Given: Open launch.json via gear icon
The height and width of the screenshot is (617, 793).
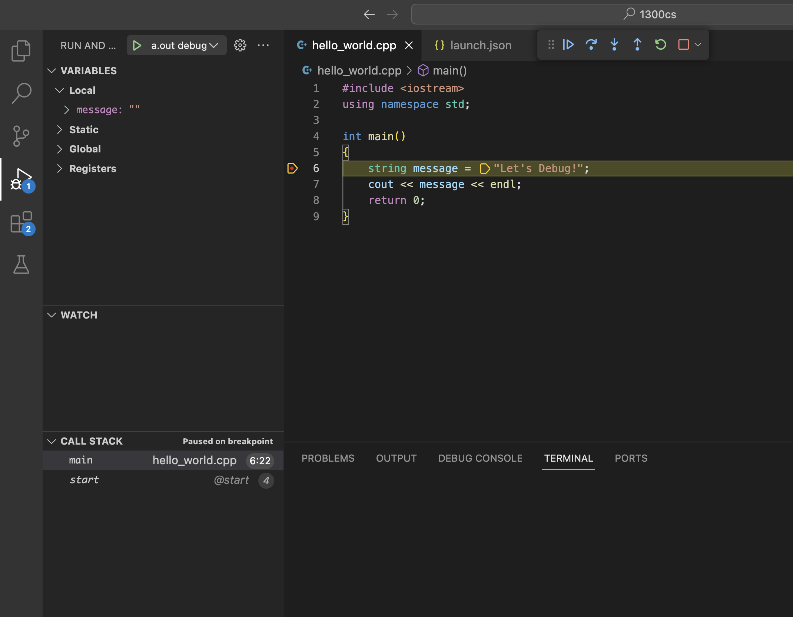Looking at the screenshot, I should pos(240,45).
